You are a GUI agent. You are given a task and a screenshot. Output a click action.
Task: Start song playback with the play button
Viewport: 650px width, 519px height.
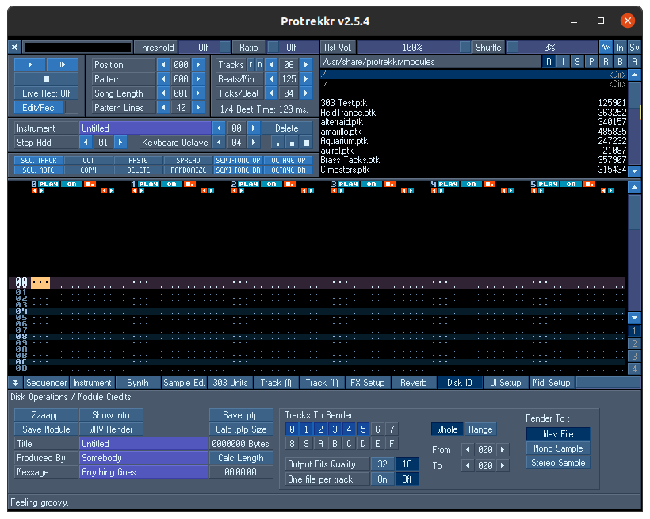[x=30, y=65]
